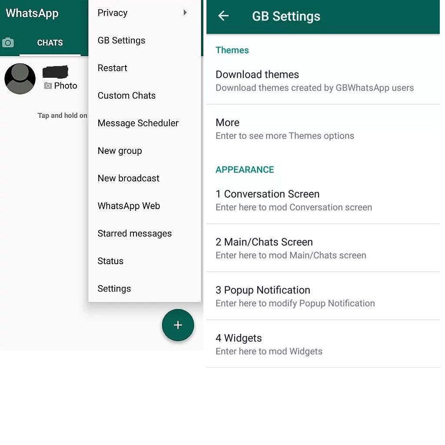This screenshot has width=445, height=445.
Task: Open WhatsApp Web from the menu
Action: (x=145, y=206)
